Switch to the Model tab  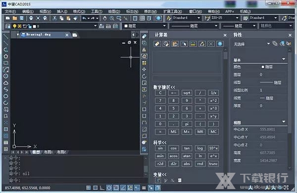tap(36, 152)
